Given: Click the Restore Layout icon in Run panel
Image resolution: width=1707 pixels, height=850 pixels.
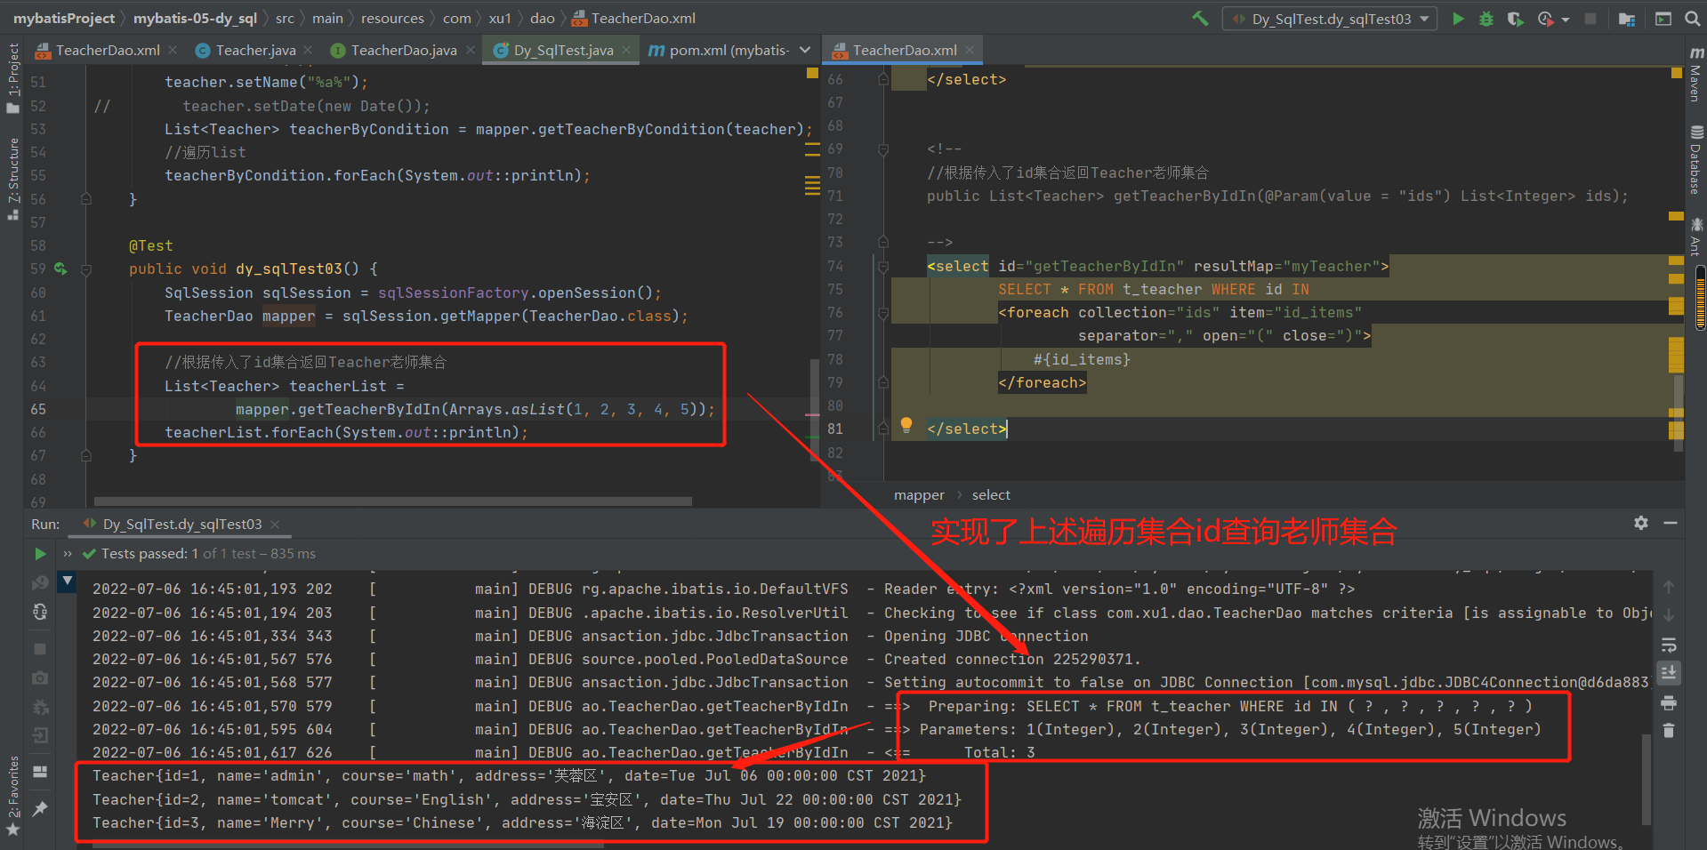Looking at the screenshot, I should point(40,772).
